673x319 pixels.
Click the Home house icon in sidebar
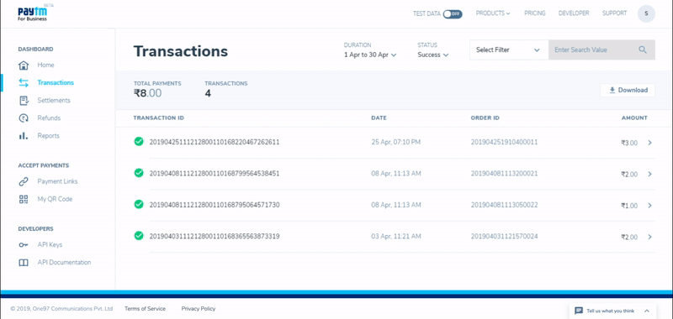pos(24,65)
